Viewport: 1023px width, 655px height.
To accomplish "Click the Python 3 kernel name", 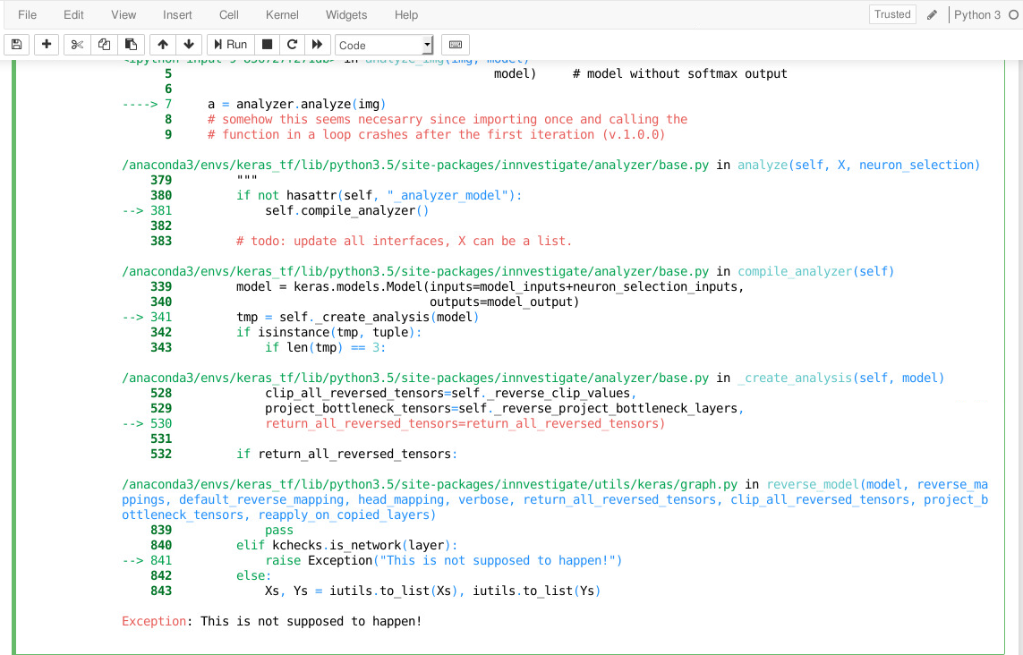I will click(x=976, y=14).
